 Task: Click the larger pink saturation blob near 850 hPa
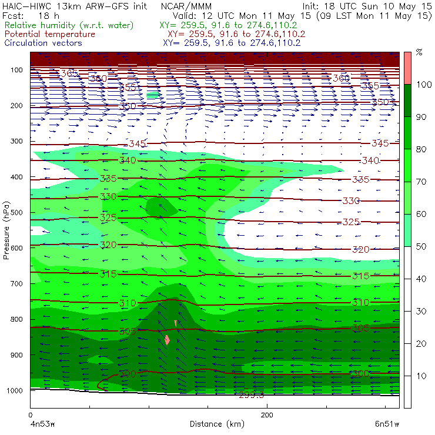tap(167, 340)
